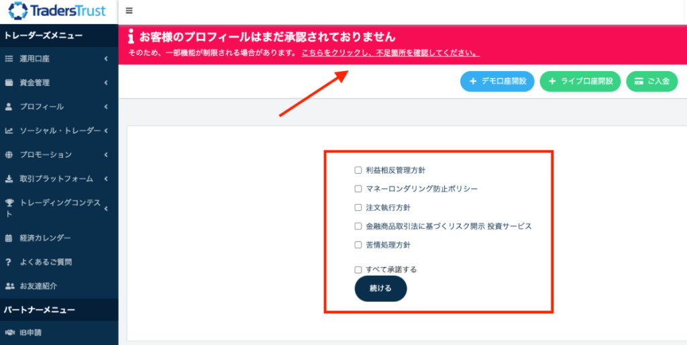Click the よくあるご質問 question mark icon
687x345 pixels.
(9, 262)
